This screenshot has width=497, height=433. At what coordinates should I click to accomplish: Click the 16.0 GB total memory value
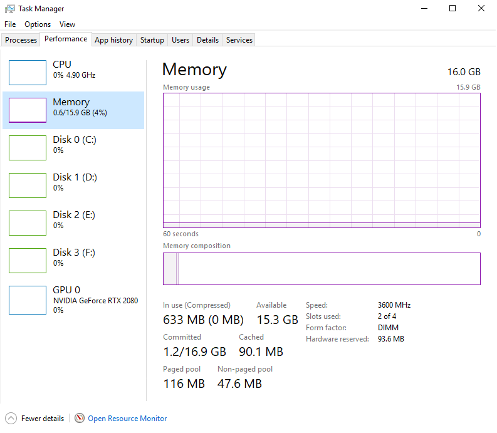(x=464, y=72)
